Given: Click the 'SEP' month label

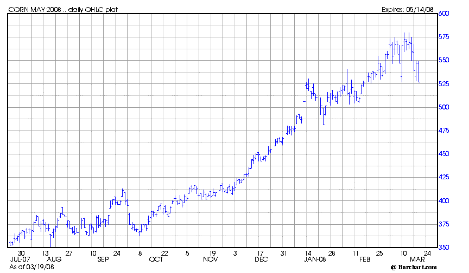Looking at the screenshot, I should point(103,259).
